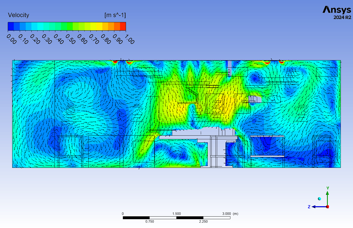Click the "0.750" scale bar label
This screenshot has height=228, width=353.
click(x=150, y=222)
